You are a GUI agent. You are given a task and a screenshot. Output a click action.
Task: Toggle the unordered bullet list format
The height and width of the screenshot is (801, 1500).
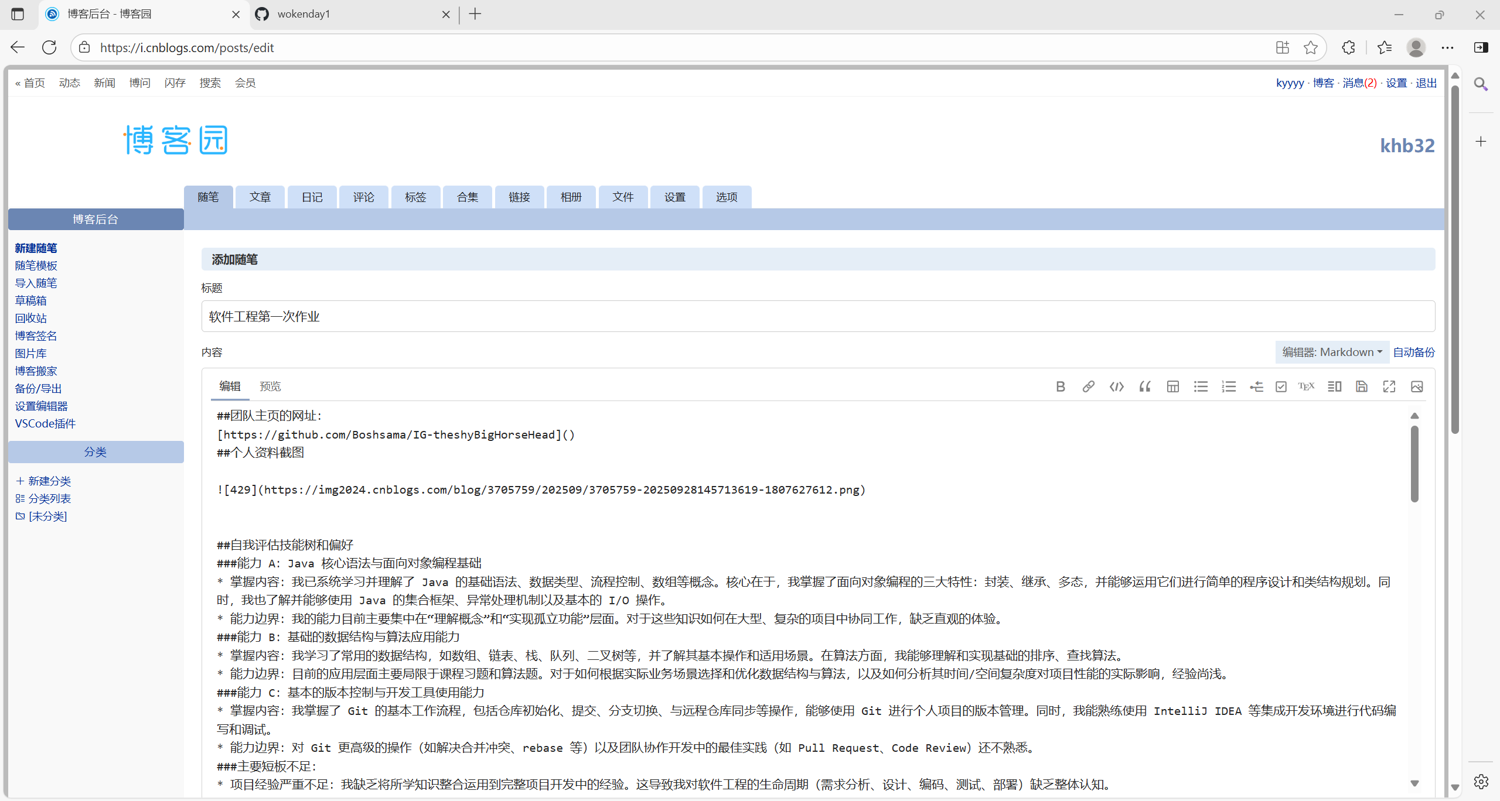tap(1201, 386)
